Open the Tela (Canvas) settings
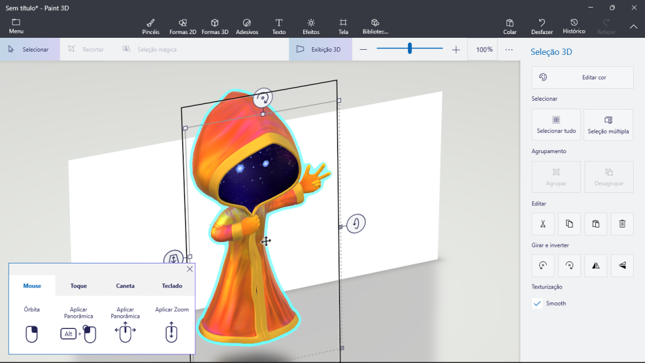Viewport: 645px width, 363px height. [343, 25]
